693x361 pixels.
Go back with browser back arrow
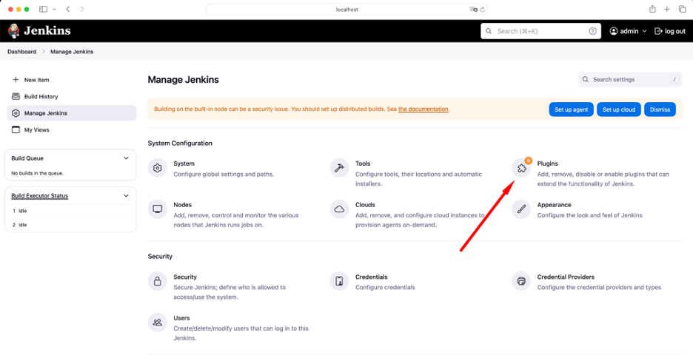click(x=68, y=10)
